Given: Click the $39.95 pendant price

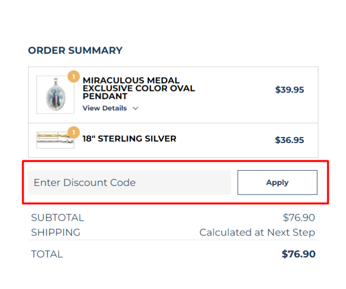Looking at the screenshot, I should tap(290, 90).
